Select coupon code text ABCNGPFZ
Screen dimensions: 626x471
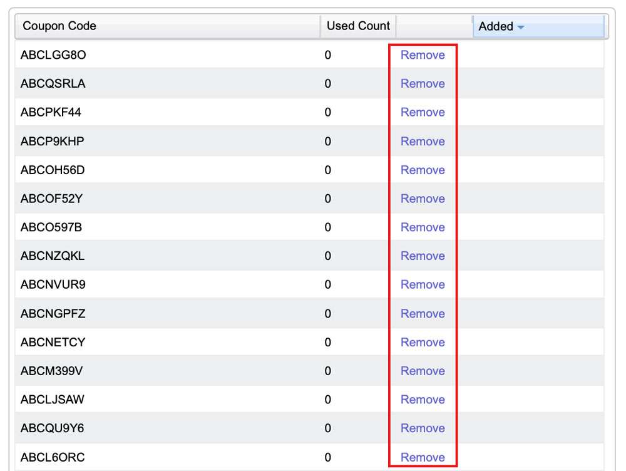(x=53, y=314)
